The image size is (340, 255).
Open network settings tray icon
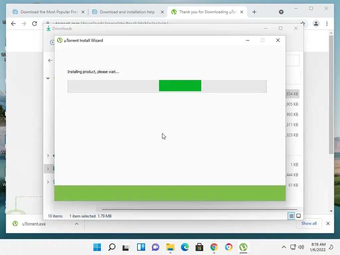pyautogui.click(x=293, y=247)
